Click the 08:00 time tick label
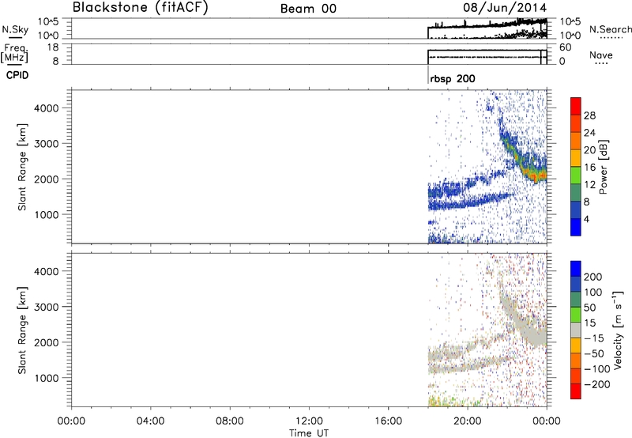The height and width of the screenshot is (438, 632). coord(229,421)
